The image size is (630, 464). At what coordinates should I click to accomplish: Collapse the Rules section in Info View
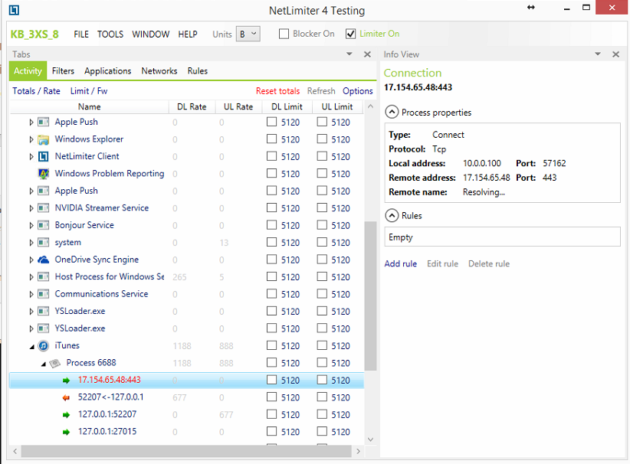coord(392,216)
